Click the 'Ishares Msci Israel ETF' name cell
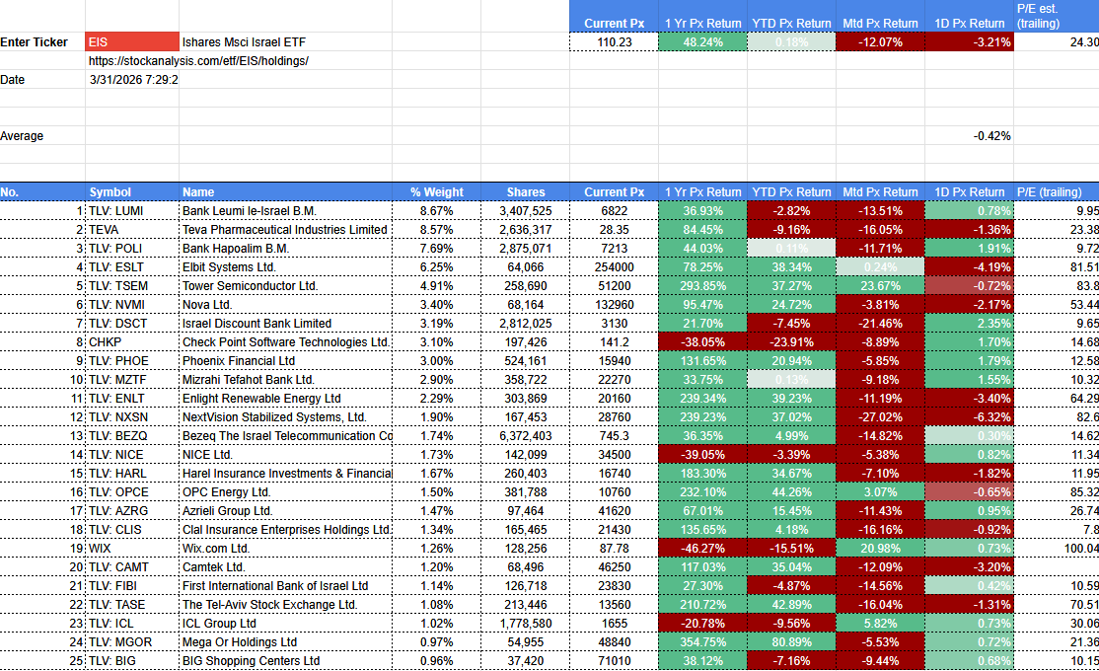 pos(285,42)
